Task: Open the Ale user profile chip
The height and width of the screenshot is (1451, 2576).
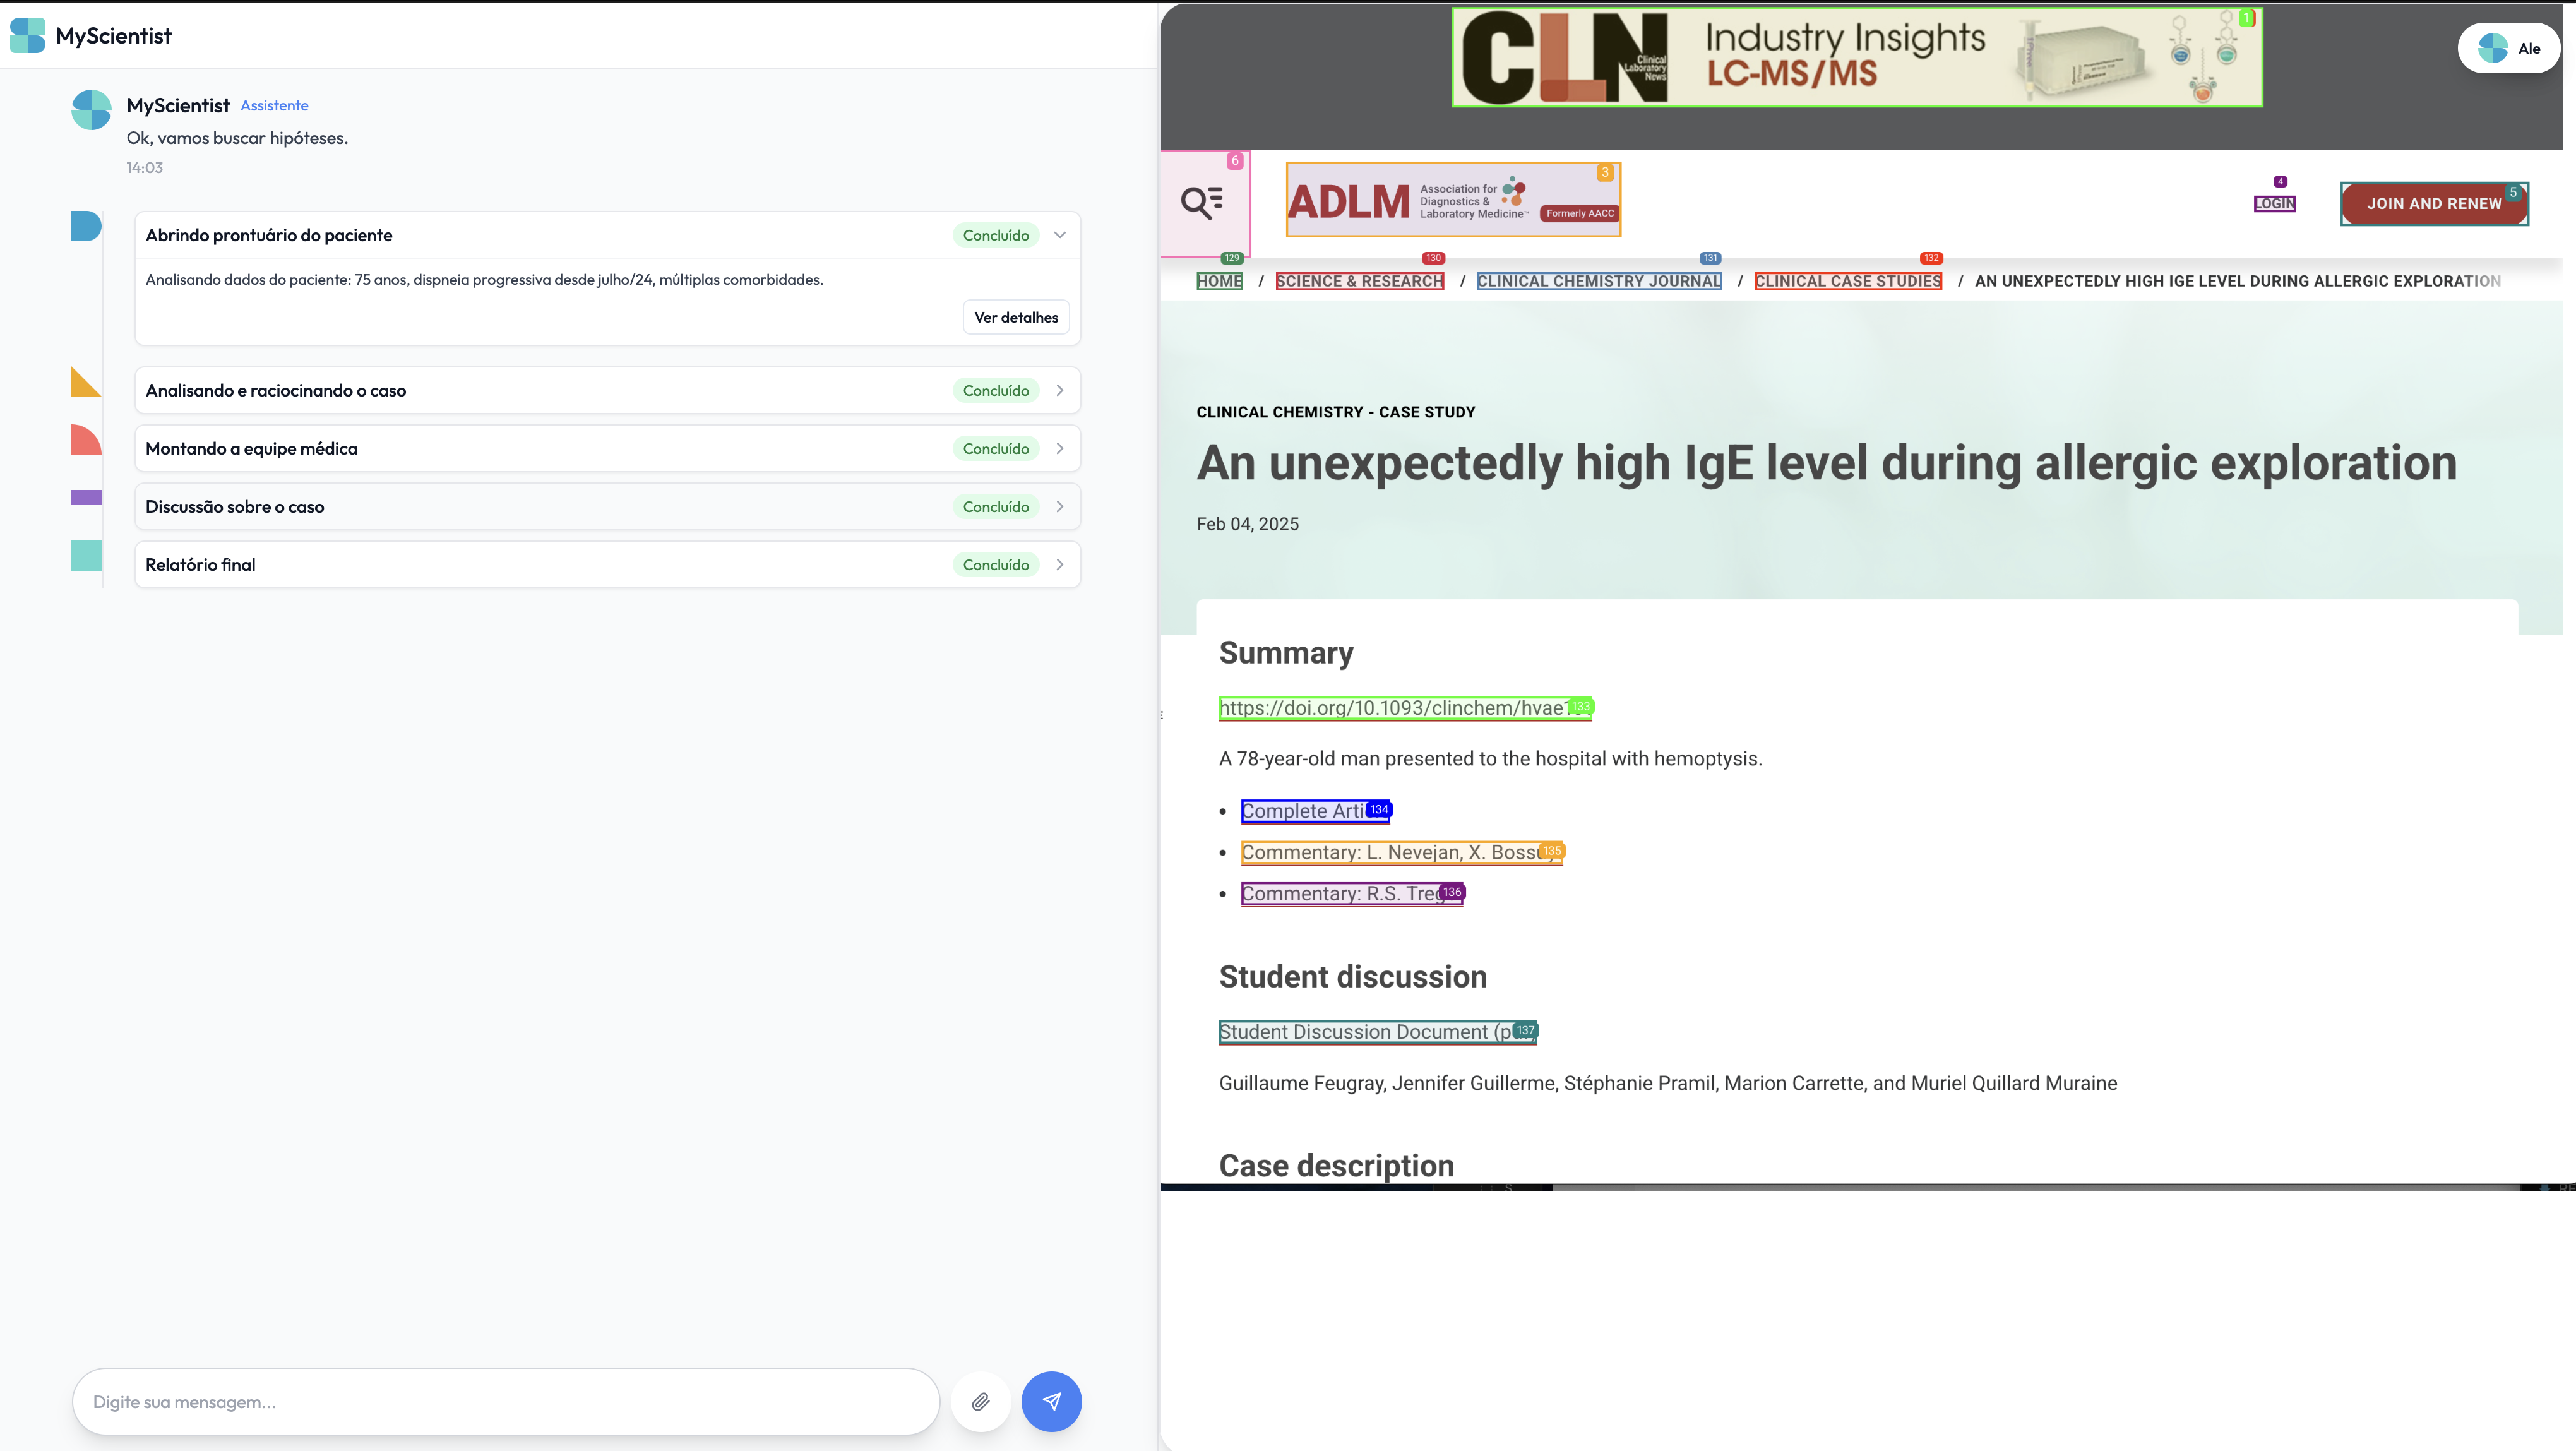Action: point(2508,48)
